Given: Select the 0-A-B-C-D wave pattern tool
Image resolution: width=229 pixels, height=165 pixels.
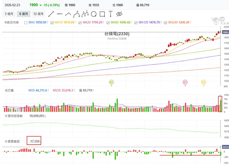Looking at the screenshot, I should (x=85, y=14).
